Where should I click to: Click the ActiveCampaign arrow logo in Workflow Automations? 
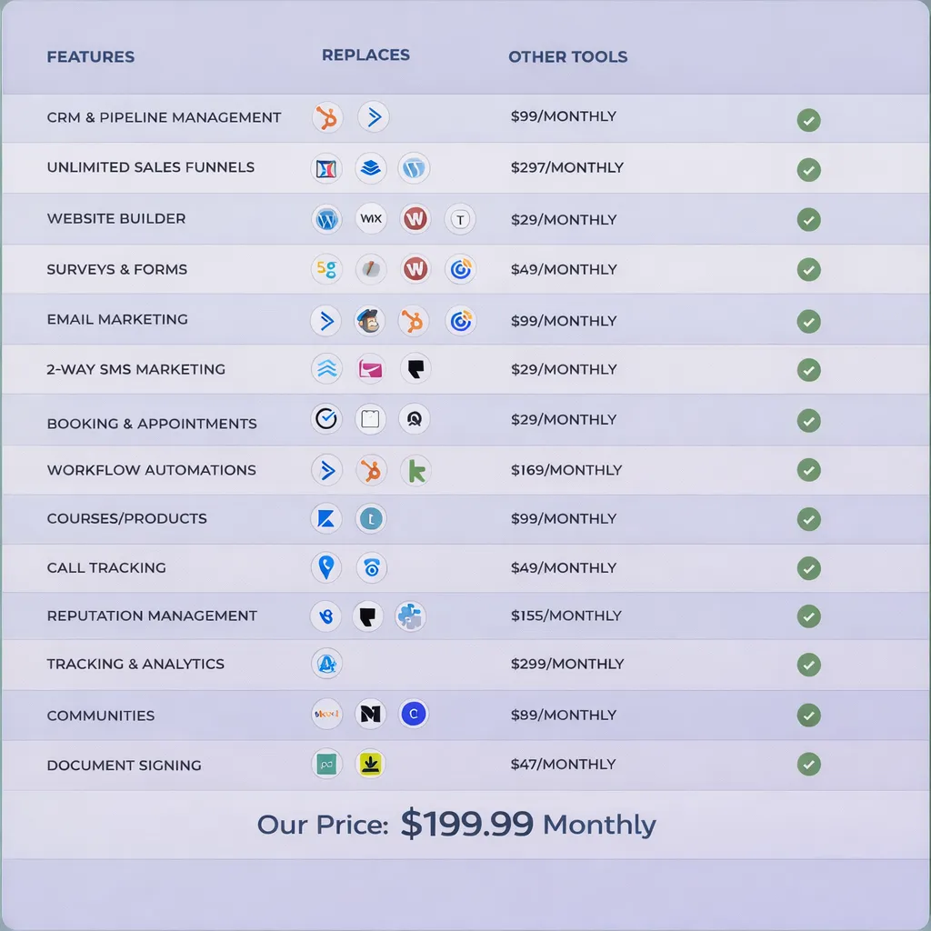[x=325, y=470]
